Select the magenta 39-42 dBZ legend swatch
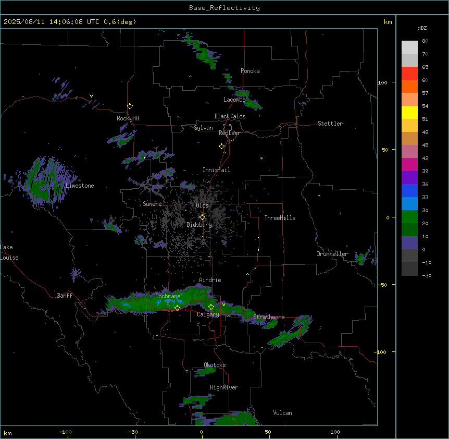Viewport: 449px width, 439px height. [409, 164]
